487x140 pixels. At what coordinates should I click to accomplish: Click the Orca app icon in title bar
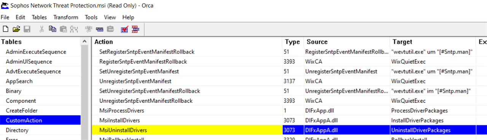pos(5,6)
